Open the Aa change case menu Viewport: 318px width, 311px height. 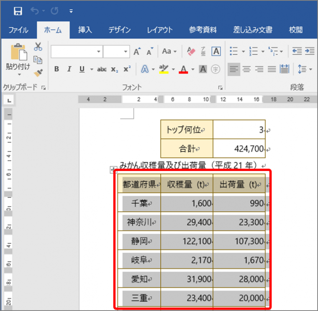pyautogui.click(x=169, y=51)
